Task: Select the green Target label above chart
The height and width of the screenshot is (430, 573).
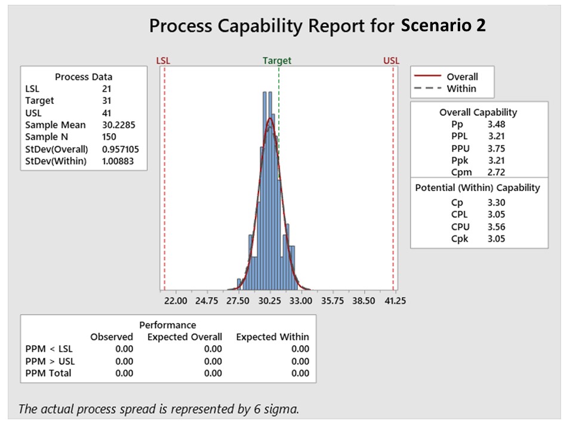Action: coord(277,61)
